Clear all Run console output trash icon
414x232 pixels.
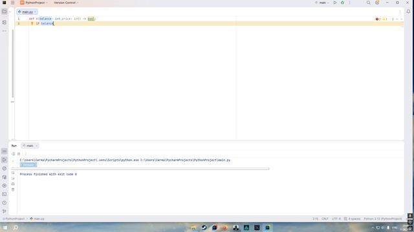[x=13, y=189]
